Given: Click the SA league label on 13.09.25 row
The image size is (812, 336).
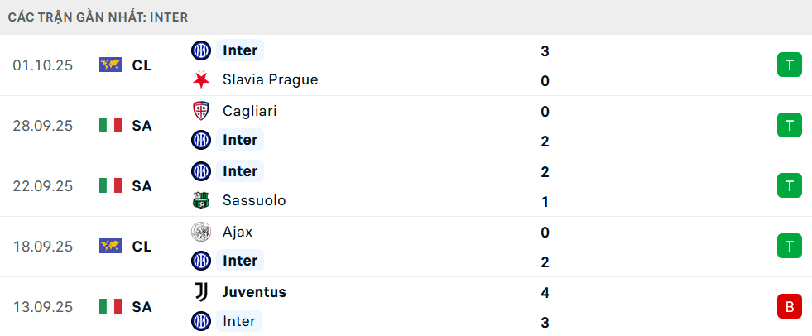Looking at the screenshot, I should [142, 307].
